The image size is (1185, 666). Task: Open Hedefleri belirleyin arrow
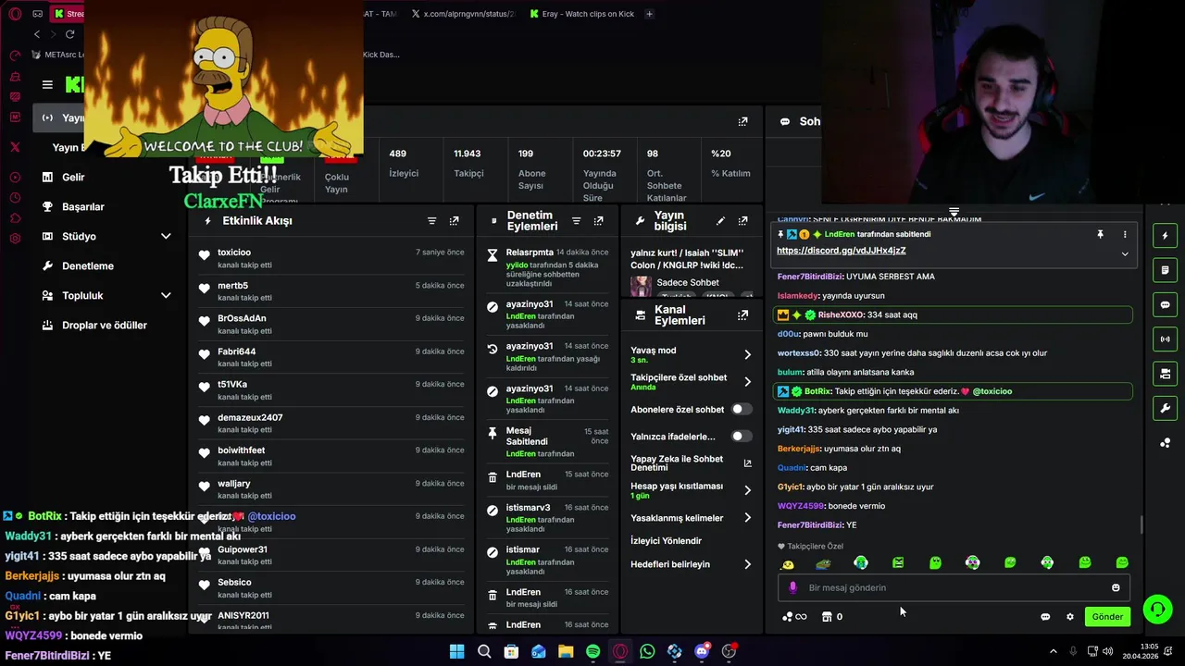pos(747,564)
